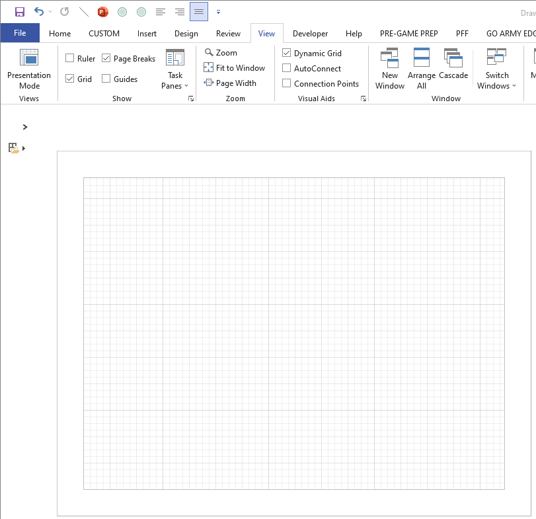Click the highlighted Justify alignment icon
The height and width of the screenshot is (519, 536).
[199, 12]
